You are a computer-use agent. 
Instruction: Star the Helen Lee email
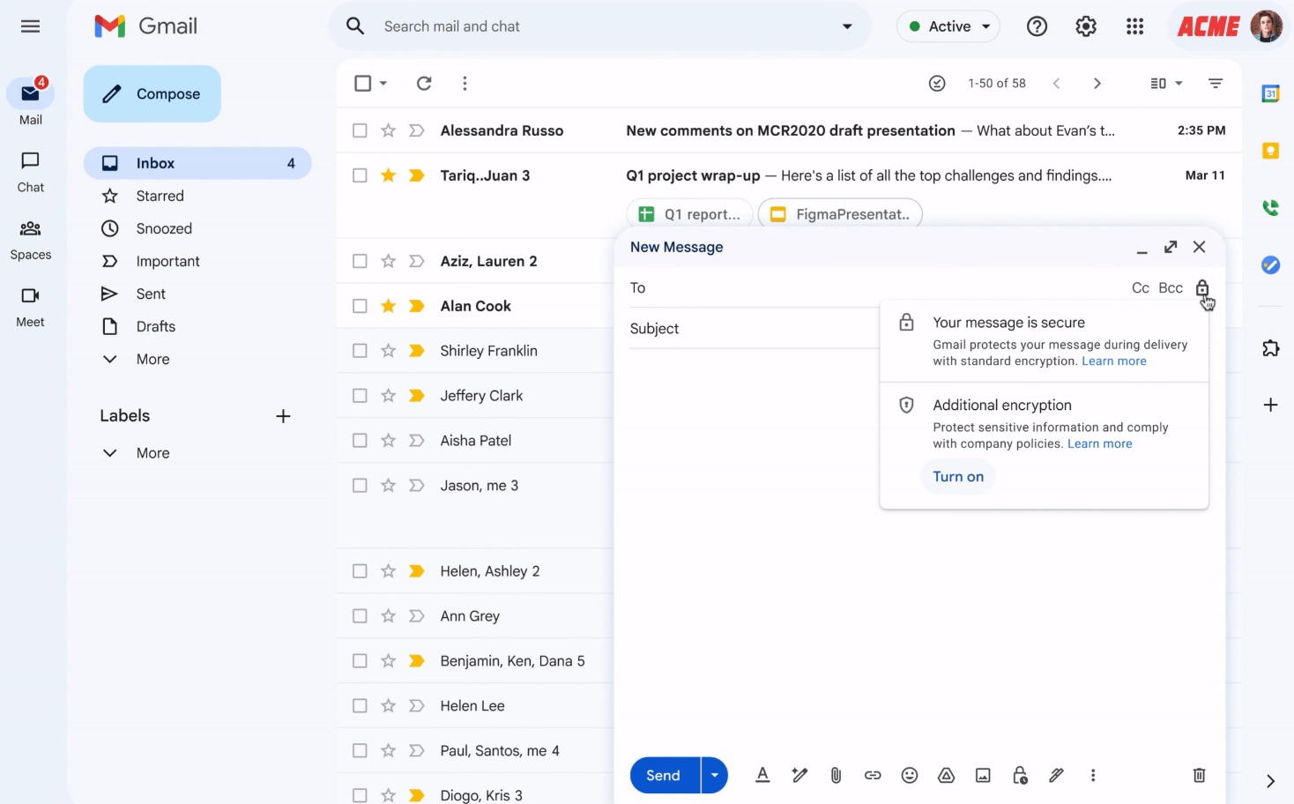[x=388, y=705]
